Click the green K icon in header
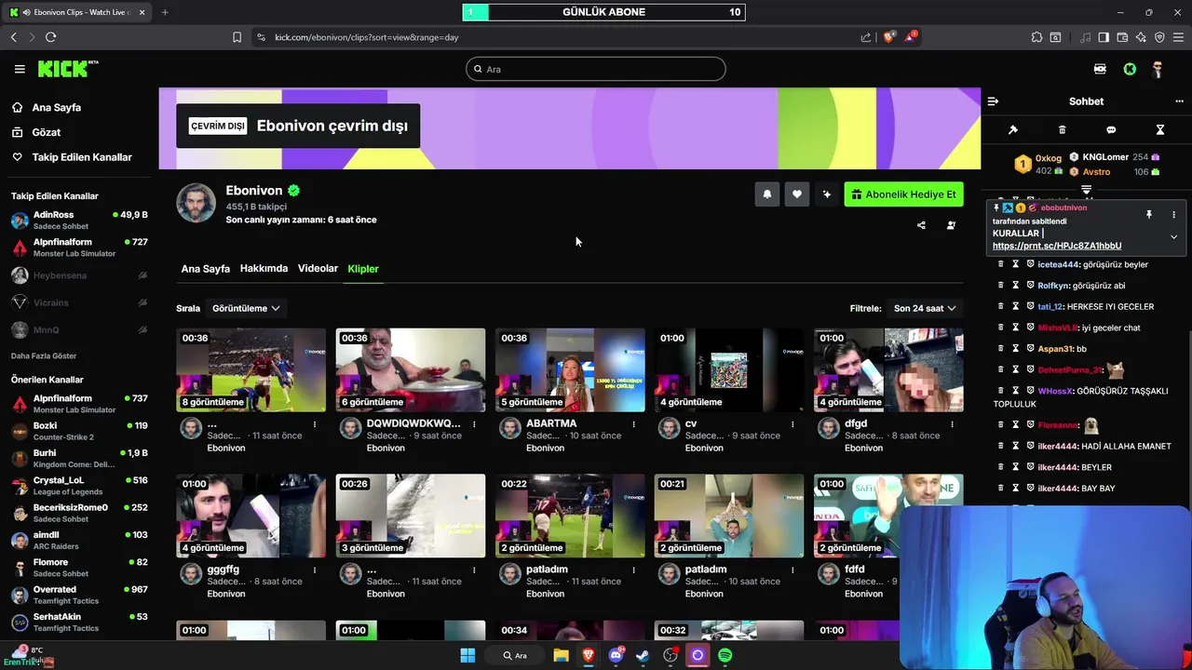This screenshot has height=670, width=1192. [1130, 69]
